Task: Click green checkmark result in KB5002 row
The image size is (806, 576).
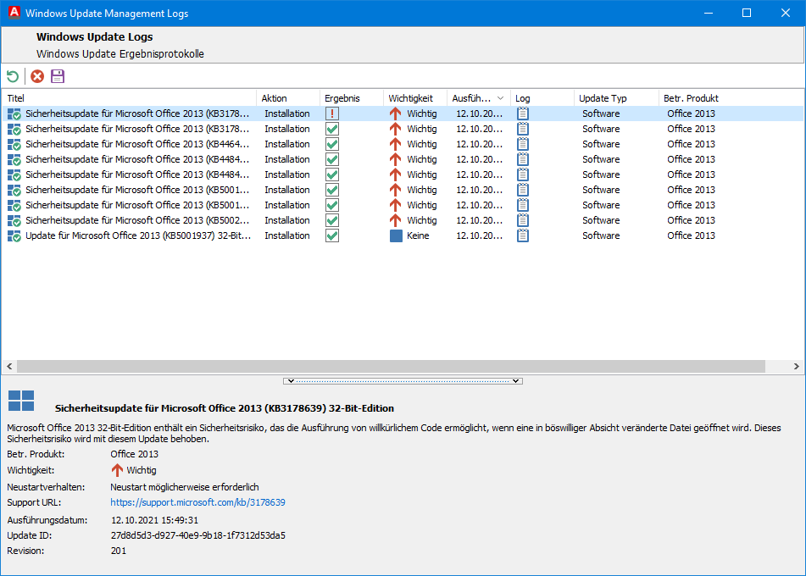Action: pos(332,220)
